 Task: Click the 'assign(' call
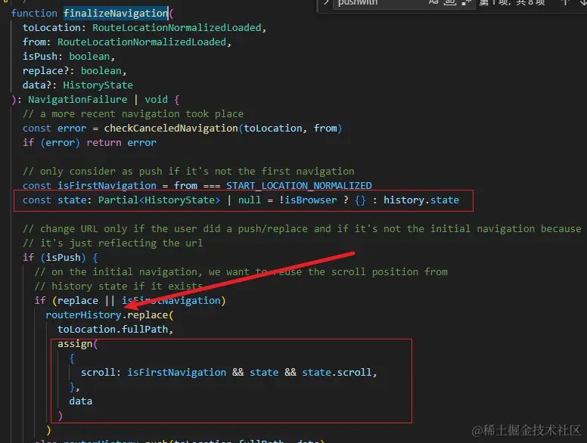[77, 344]
